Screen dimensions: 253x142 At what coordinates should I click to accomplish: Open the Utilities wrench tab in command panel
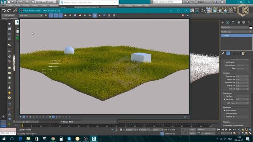(249, 22)
